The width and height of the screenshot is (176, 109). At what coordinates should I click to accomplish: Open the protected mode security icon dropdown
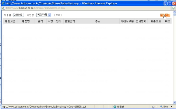coord(154,107)
